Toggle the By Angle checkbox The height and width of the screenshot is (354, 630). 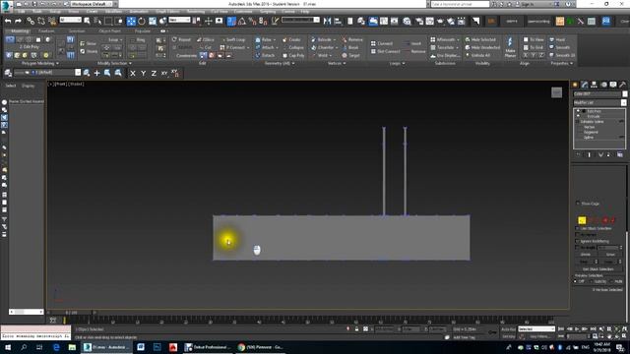[578, 248]
